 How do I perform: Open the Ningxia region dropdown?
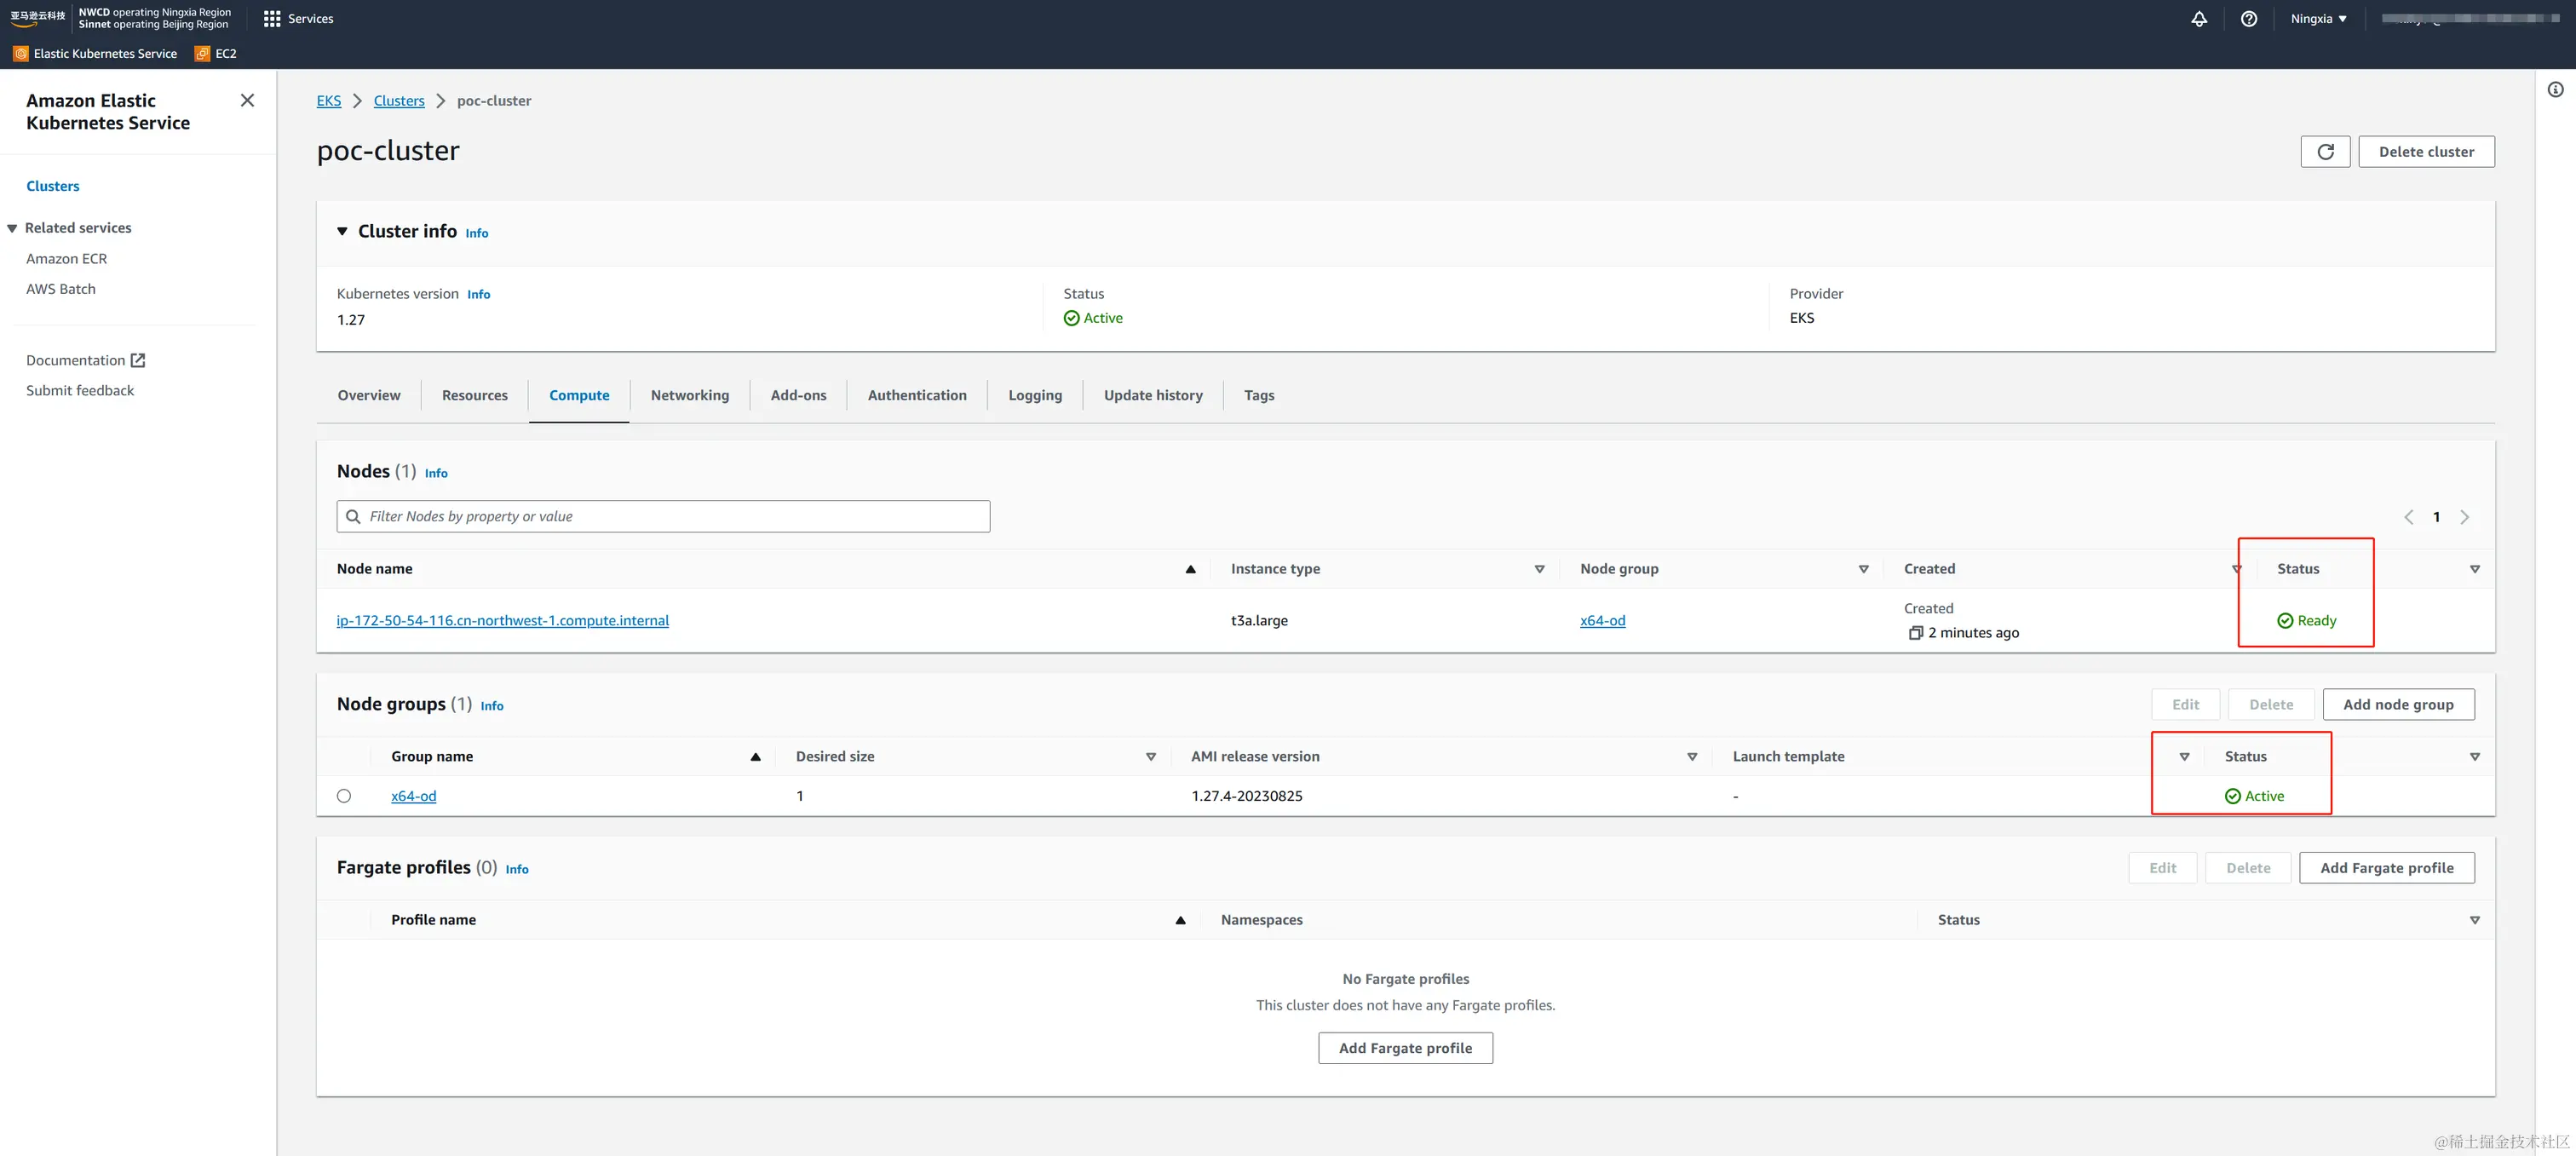(2318, 18)
